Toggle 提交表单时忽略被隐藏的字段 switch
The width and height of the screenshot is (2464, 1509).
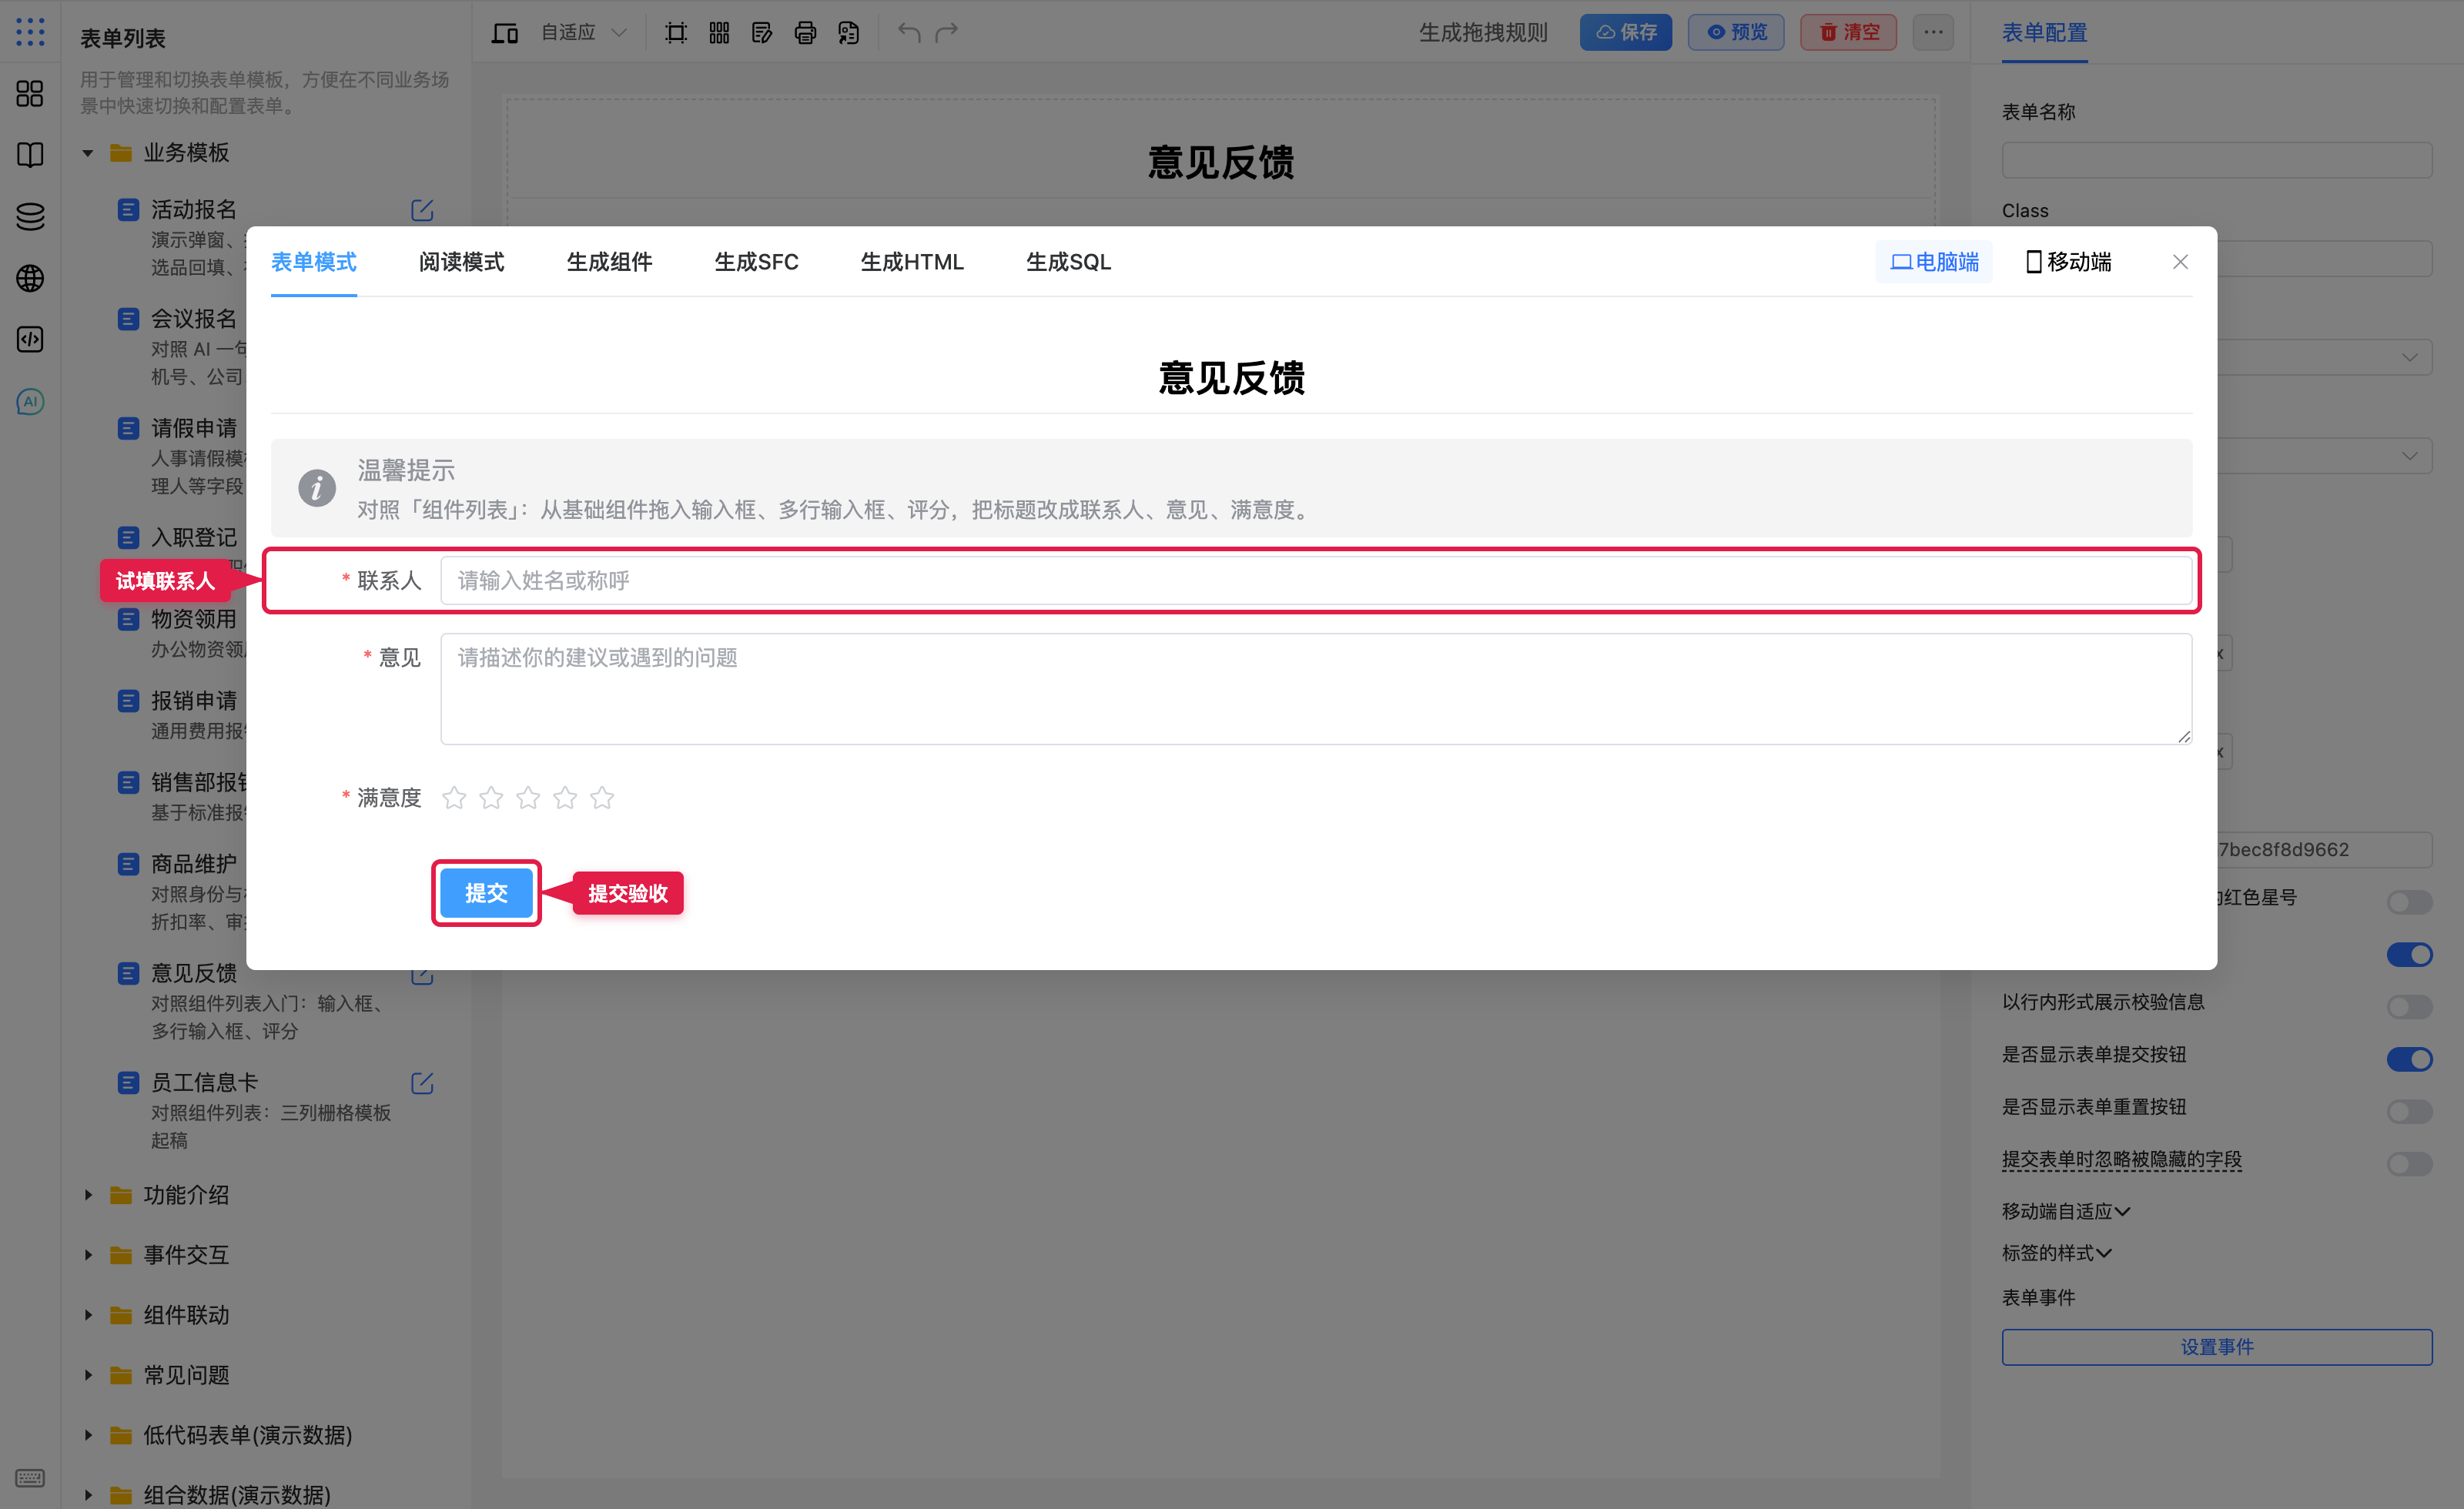pos(2409,1163)
